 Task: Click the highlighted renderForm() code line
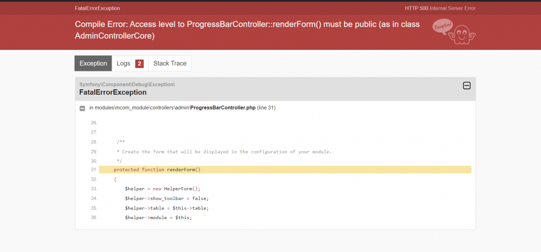click(x=157, y=170)
